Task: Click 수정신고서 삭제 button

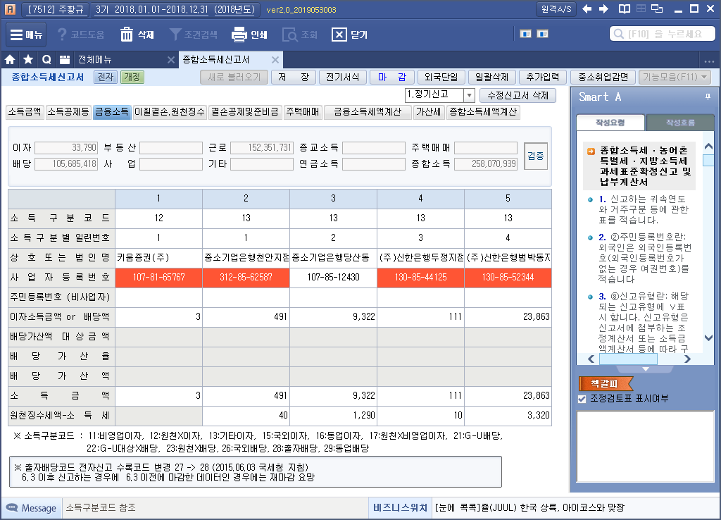Action: pyautogui.click(x=518, y=95)
